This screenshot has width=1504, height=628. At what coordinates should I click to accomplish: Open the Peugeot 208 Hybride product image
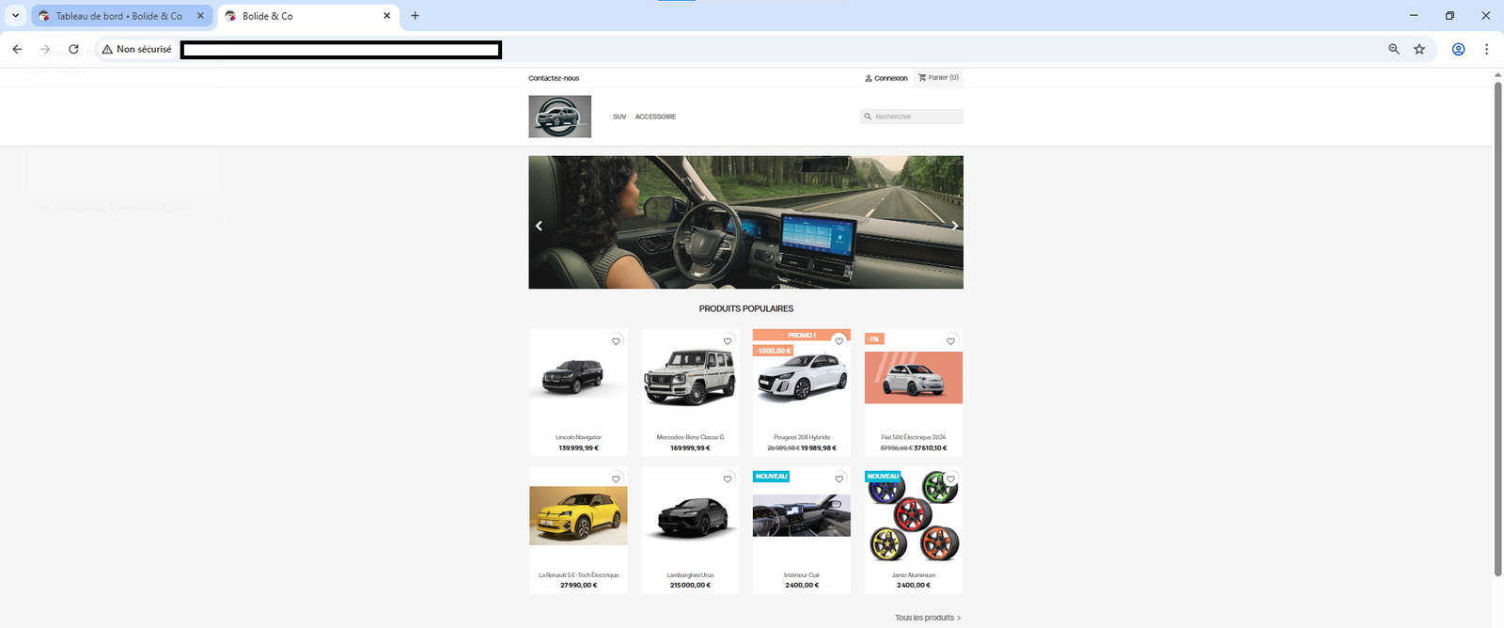pos(802,376)
